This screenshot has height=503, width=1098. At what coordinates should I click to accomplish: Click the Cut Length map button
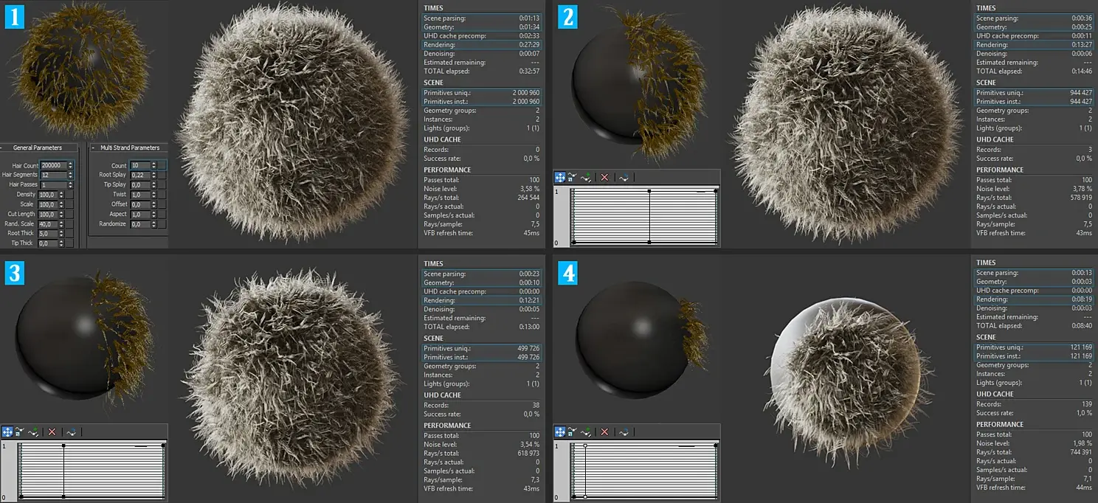point(69,215)
